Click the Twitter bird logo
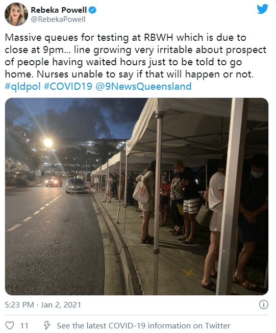This screenshot has height=333, width=276. [262, 9]
